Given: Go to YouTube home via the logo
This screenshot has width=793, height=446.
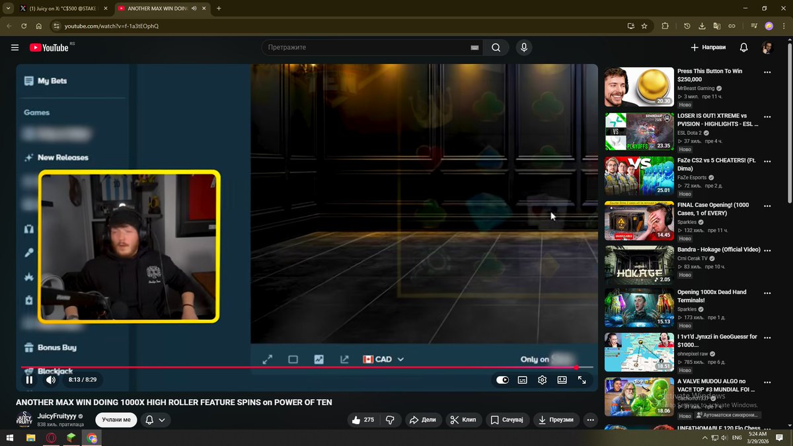Looking at the screenshot, I should click(x=49, y=48).
